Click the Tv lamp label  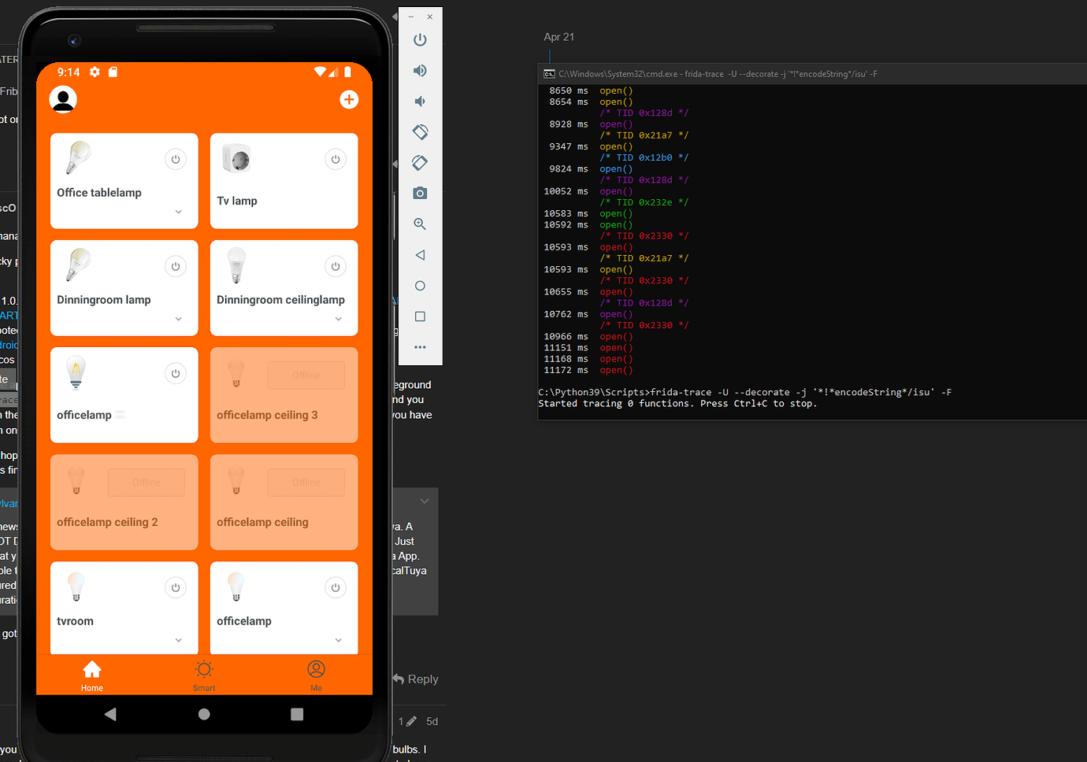237,201
